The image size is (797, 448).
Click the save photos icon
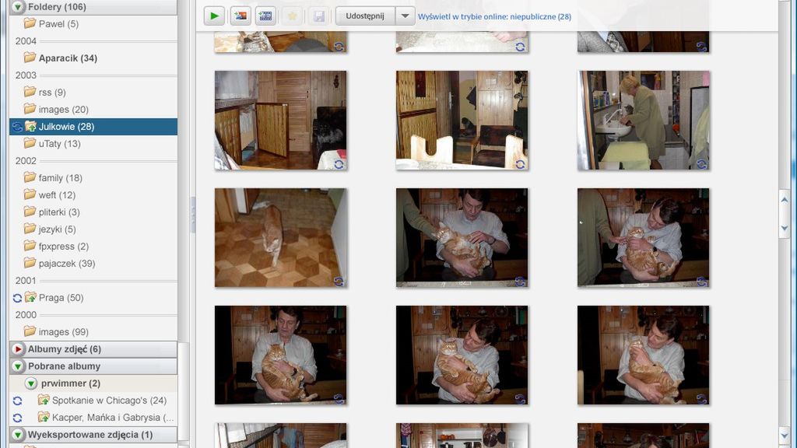319,16
